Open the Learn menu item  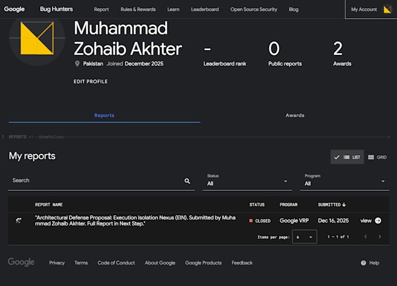pyautogui.click(x=173, y=9)
